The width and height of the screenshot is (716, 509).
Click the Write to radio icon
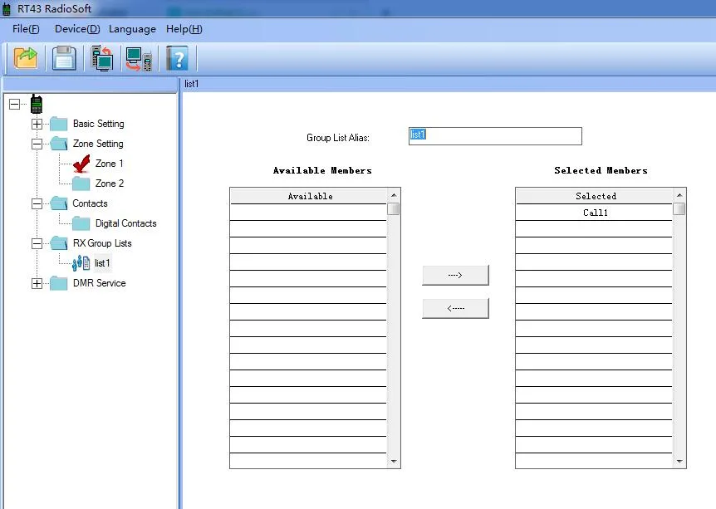click(x=139, y=58)
